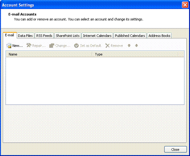Screen dimensions: 190x156
Task: Close the Account Settings window via the red X
Action: pyautogui.click(x=185, y=5)
